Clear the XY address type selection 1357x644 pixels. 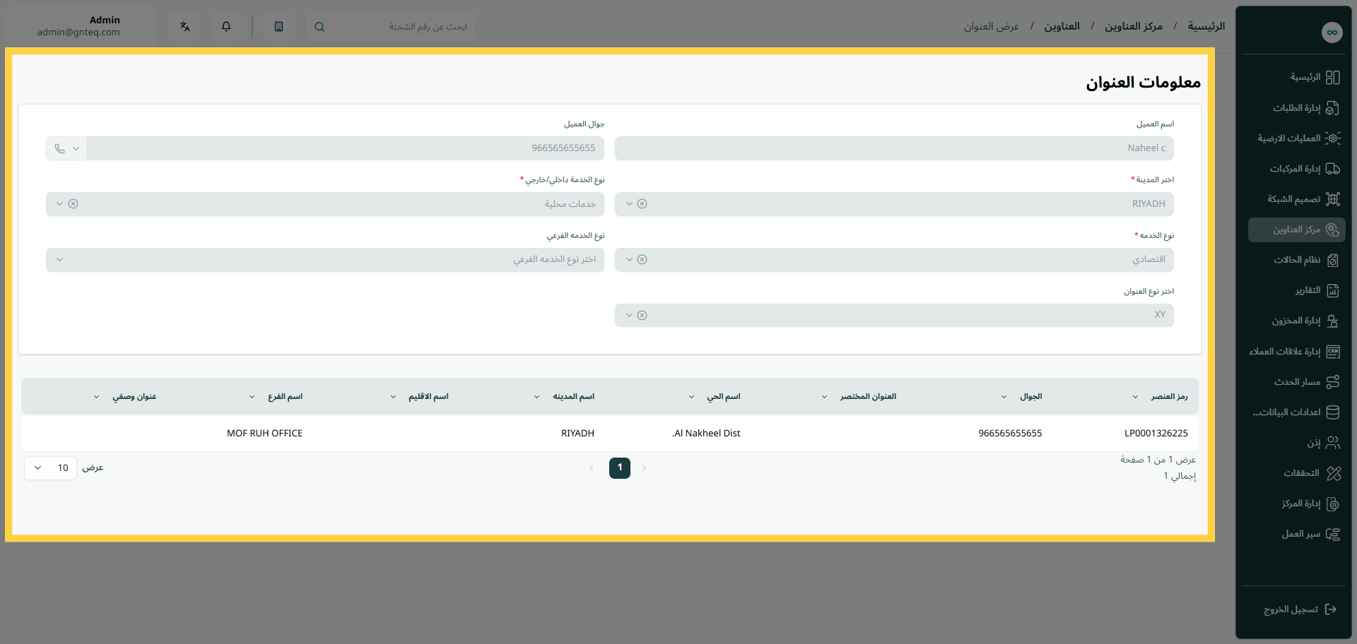[x=642, y=316]
